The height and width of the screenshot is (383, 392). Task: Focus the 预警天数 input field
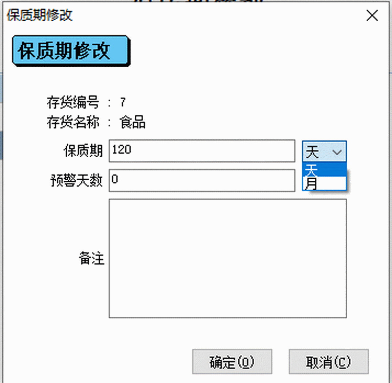[202, 180]
